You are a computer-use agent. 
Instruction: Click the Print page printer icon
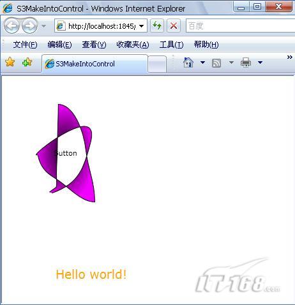[x=246, y=63]
